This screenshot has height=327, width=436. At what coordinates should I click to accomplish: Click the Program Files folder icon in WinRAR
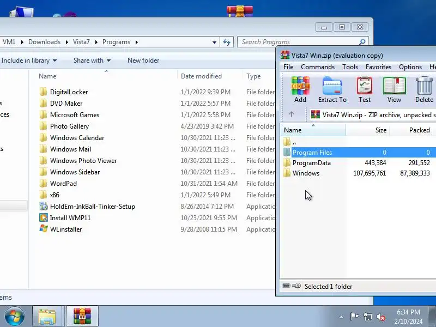pos(287,152)
